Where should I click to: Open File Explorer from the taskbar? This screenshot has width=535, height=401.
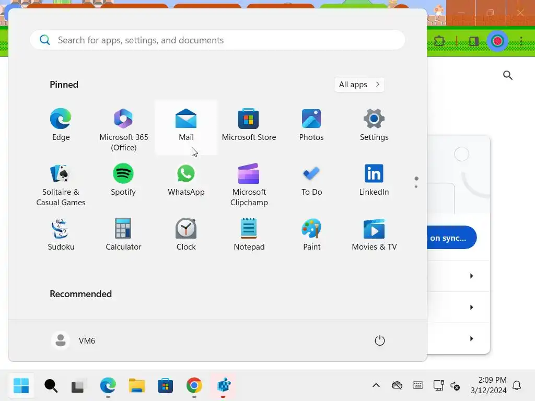[x=136, y=386]
